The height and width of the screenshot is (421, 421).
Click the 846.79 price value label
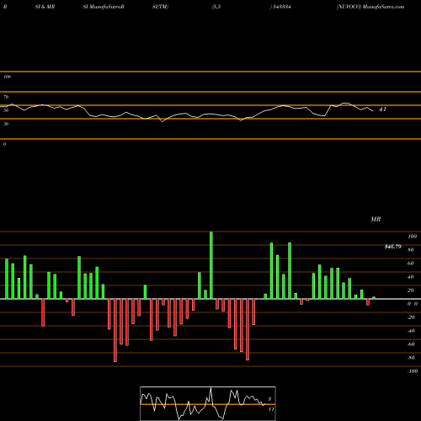393,247
